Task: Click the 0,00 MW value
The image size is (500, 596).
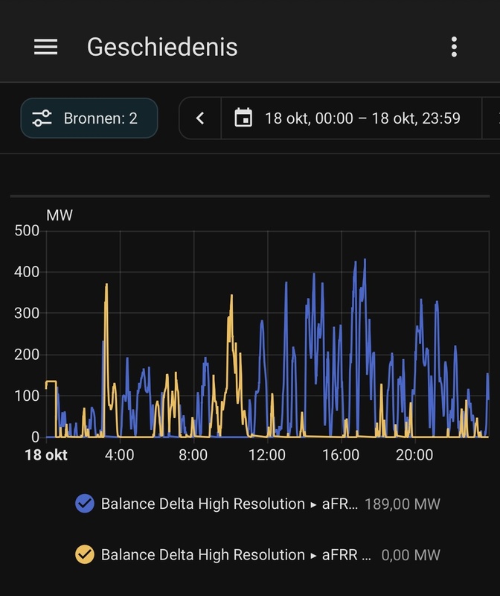Action: click(411, 555)
